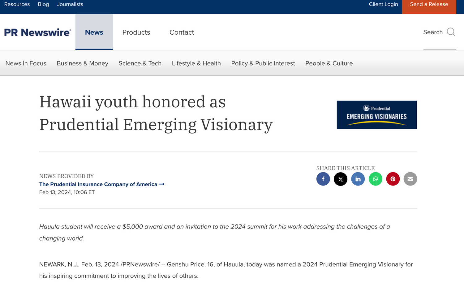The image size is (464, 287).
Task: Expand Lifestyle & Health category
Action: pyautogui.click(x=196, y=63)
